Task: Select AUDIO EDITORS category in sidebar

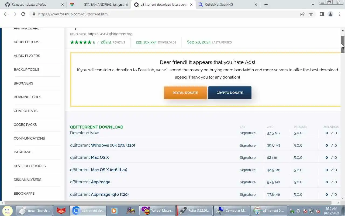Action: tap(26, 42)
